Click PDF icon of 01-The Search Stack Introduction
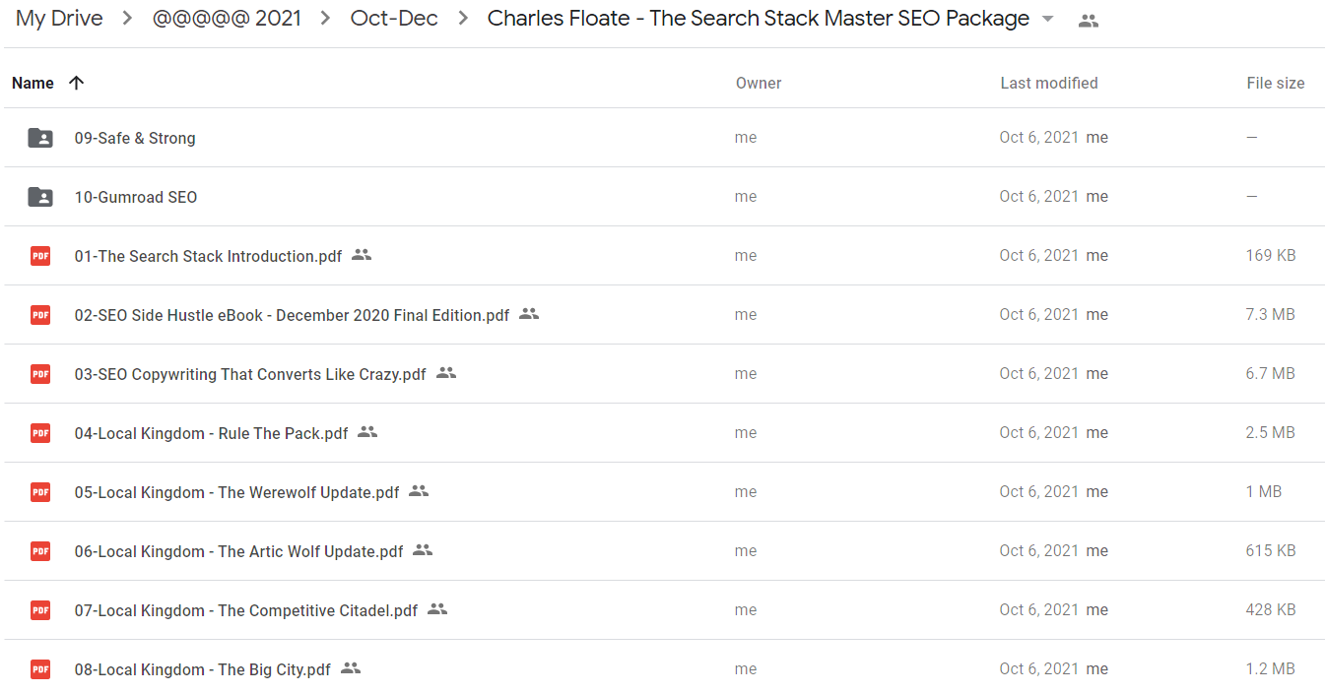 [40, 256]
